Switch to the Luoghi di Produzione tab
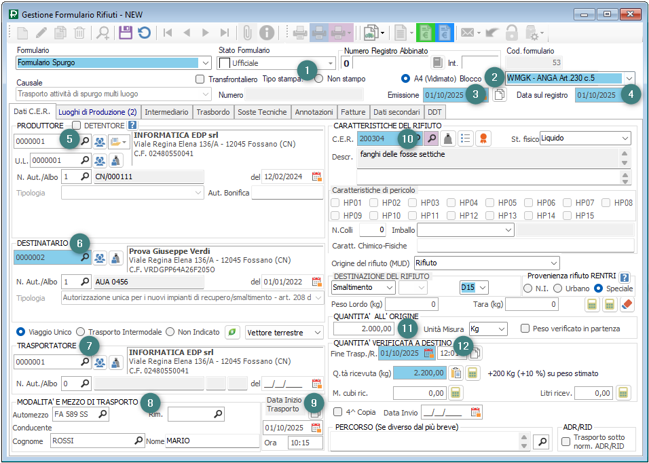Image resolution: width=649 pixels, height=463 pixels. 97,112
